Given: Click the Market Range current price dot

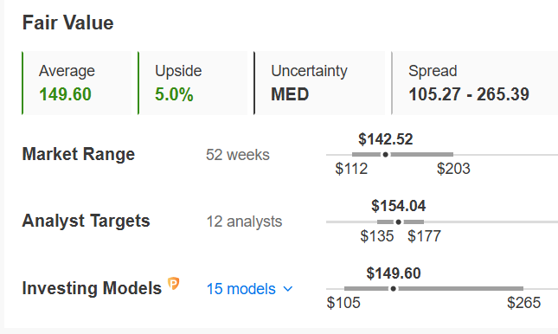Looking at the screenshot, I should coord(385,155).
